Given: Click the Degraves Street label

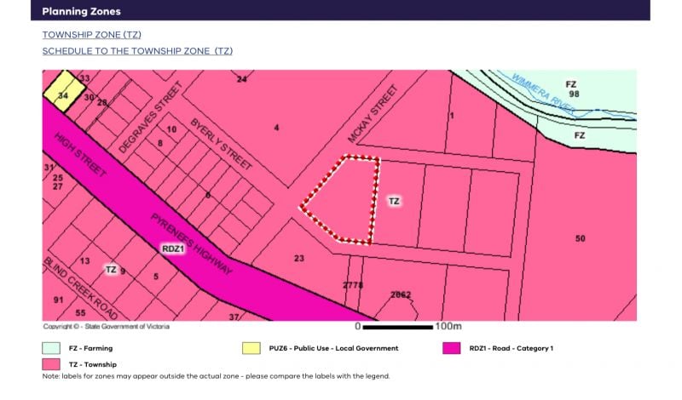Looking at the screenshot, I should (150, 117).
